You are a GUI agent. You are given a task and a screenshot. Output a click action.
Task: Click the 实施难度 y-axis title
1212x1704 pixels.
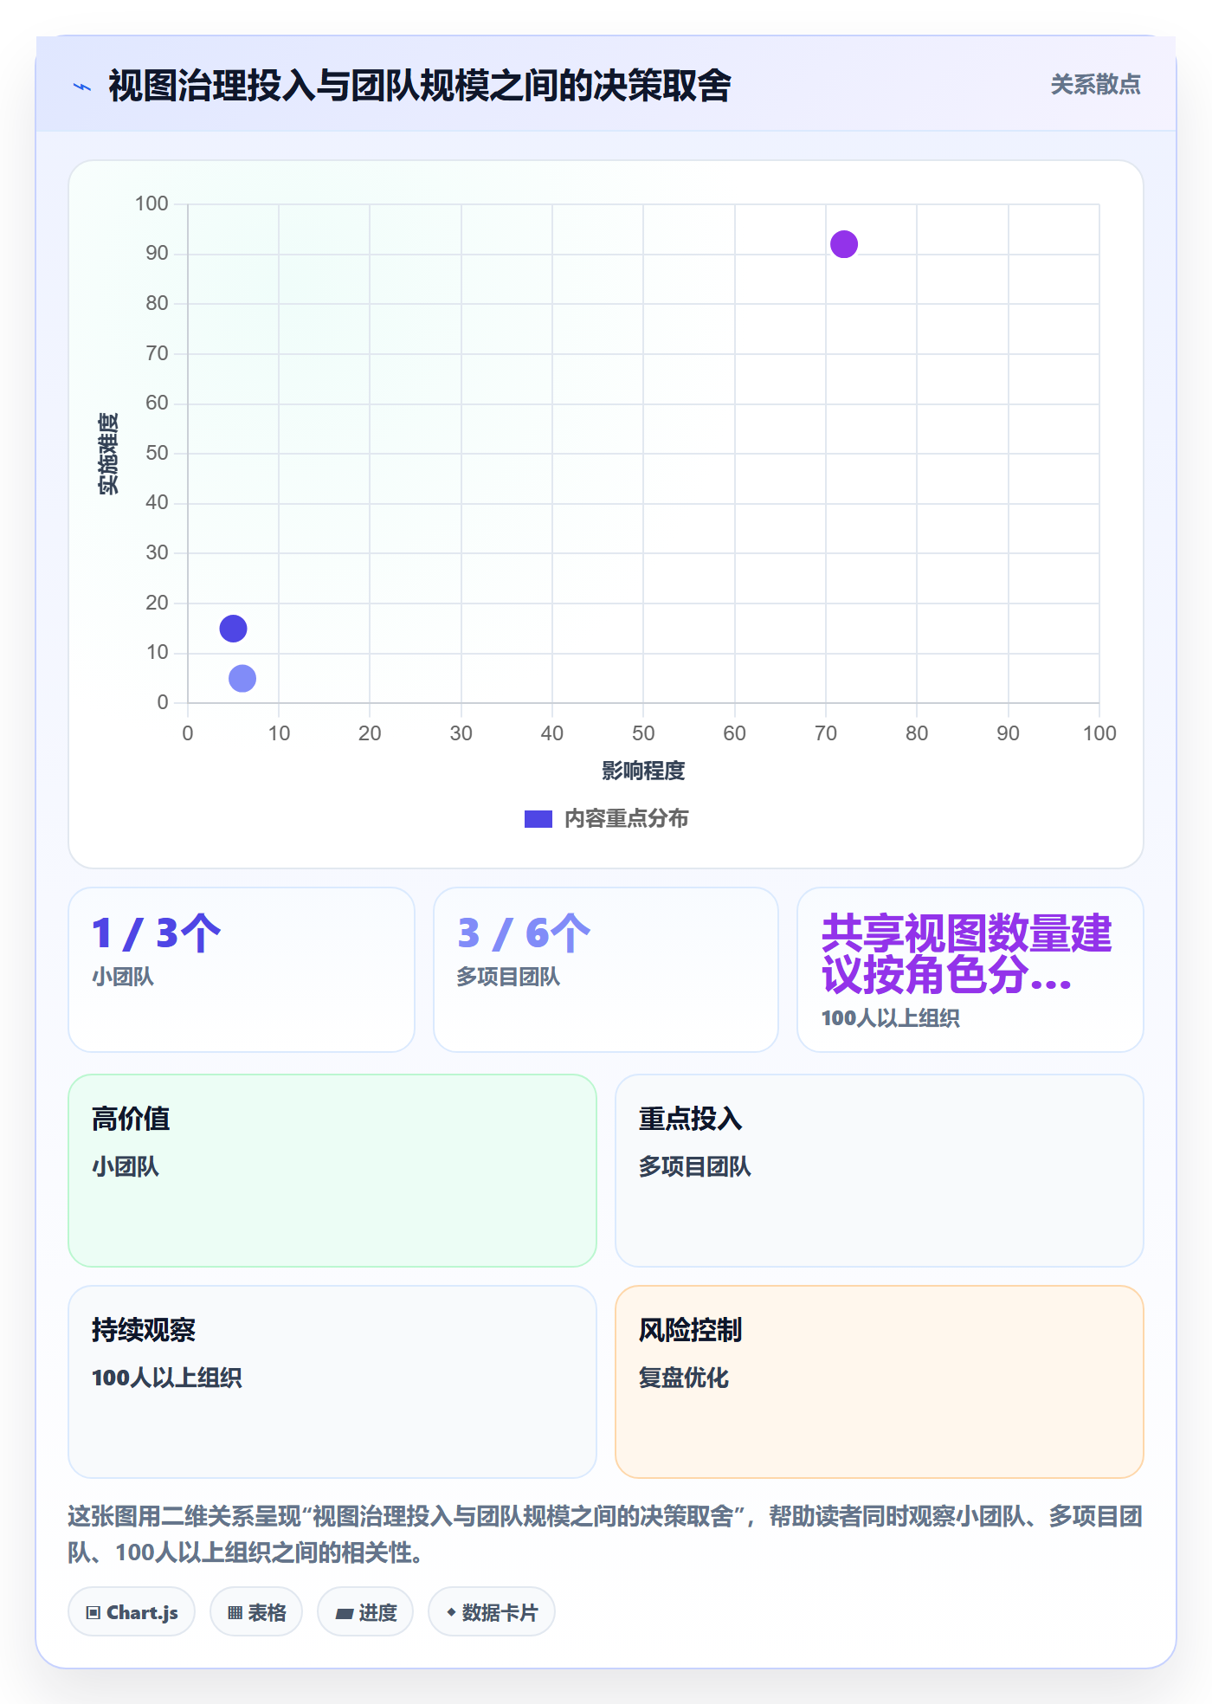[108, 454]
